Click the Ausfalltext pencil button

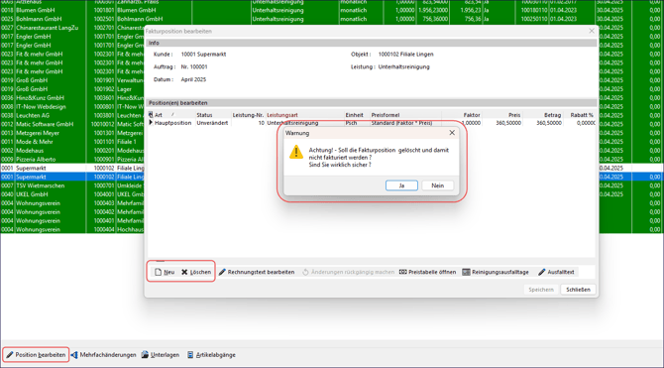556,272
